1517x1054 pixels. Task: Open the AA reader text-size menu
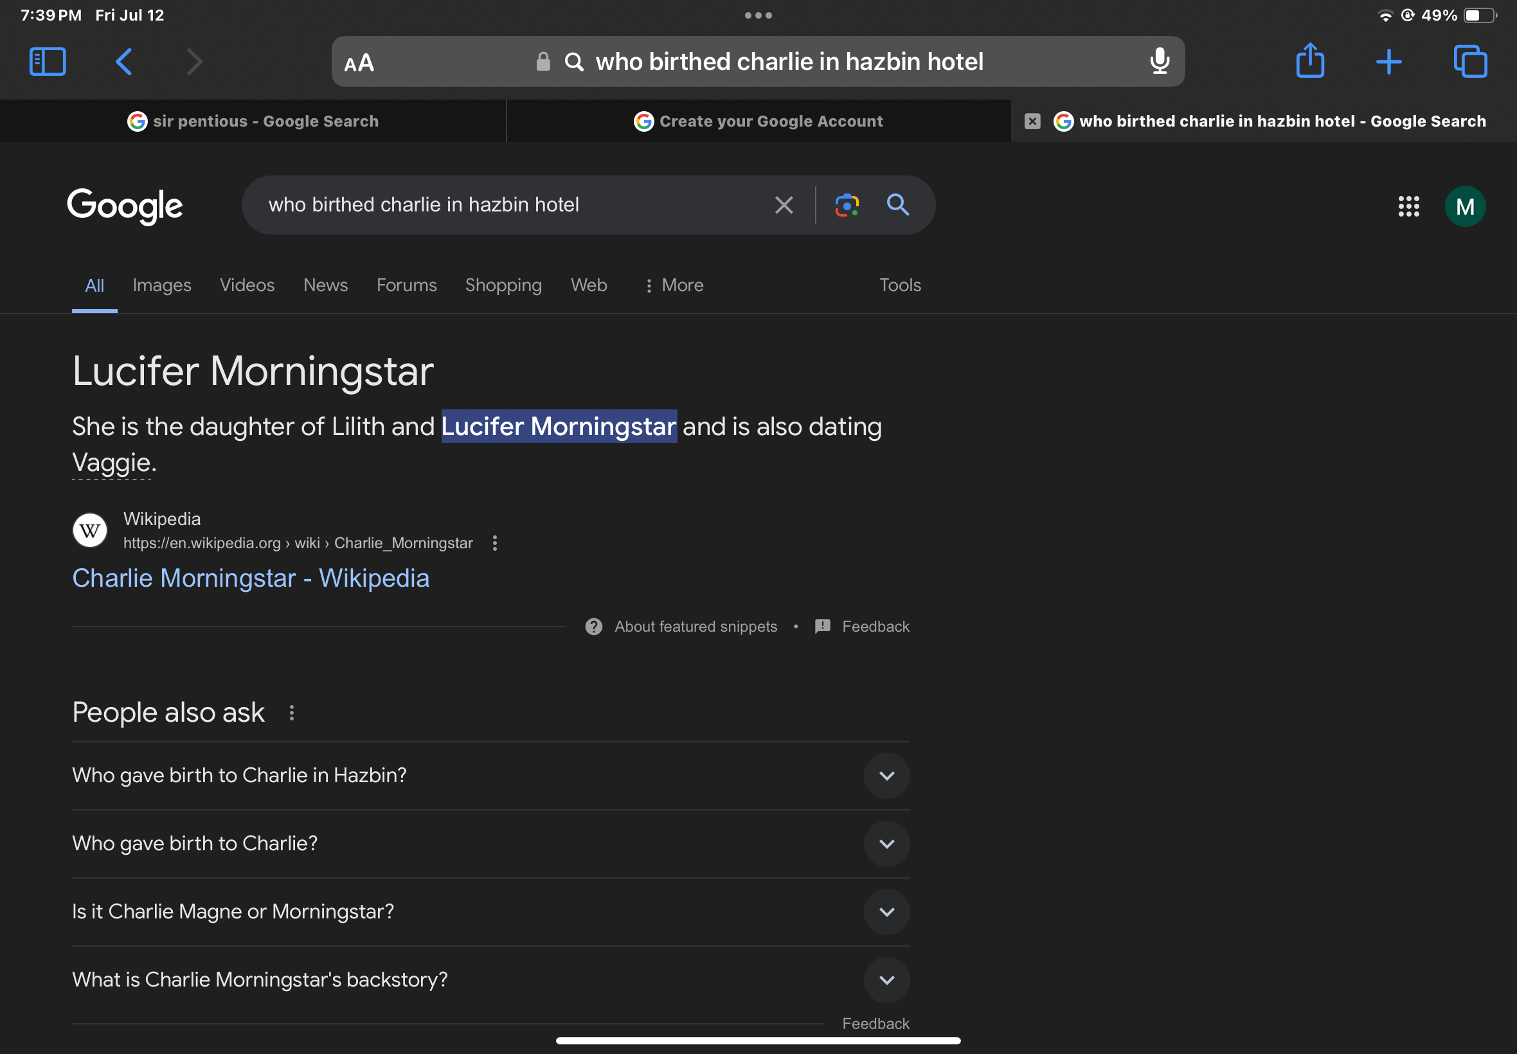[359, 64]
